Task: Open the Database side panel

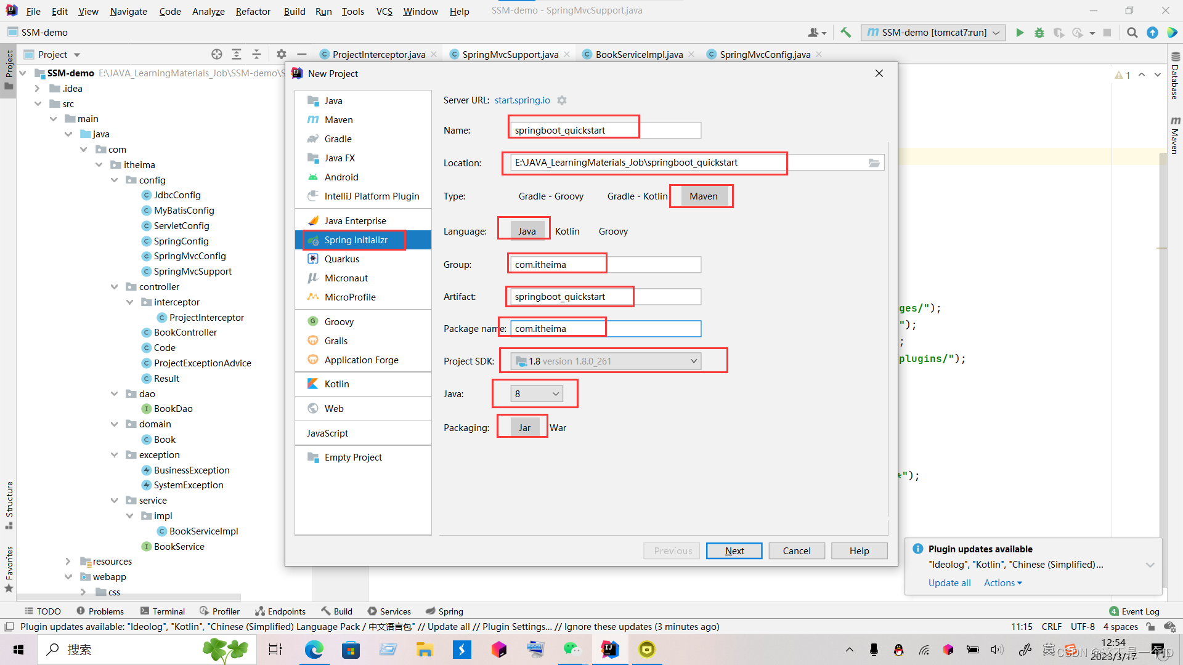Action: tap(1175, 77)
